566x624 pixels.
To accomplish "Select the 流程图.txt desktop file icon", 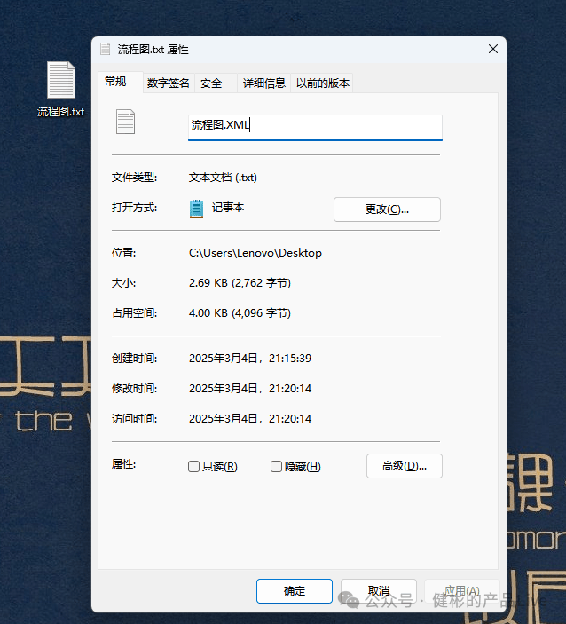I will point(61,80).
